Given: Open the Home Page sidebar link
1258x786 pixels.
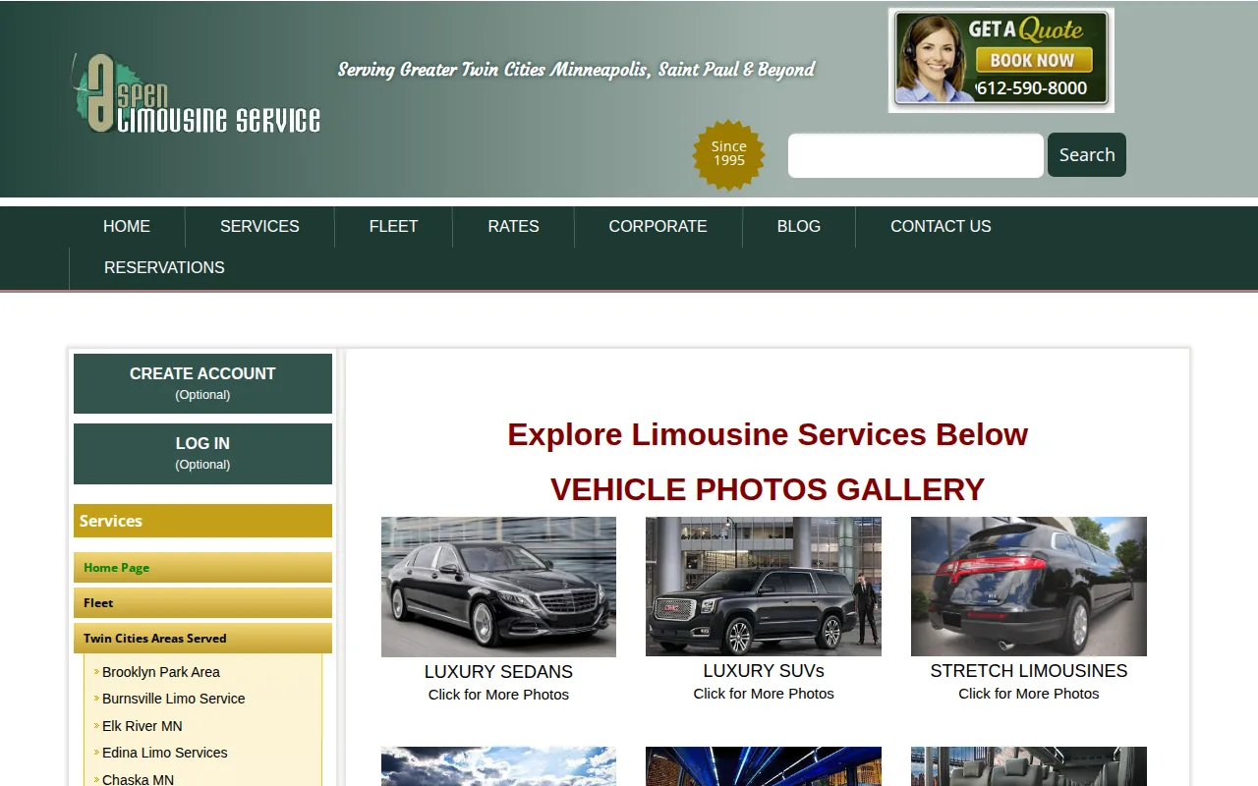Looking at the screenshot, I should click(x=202, y=567).
